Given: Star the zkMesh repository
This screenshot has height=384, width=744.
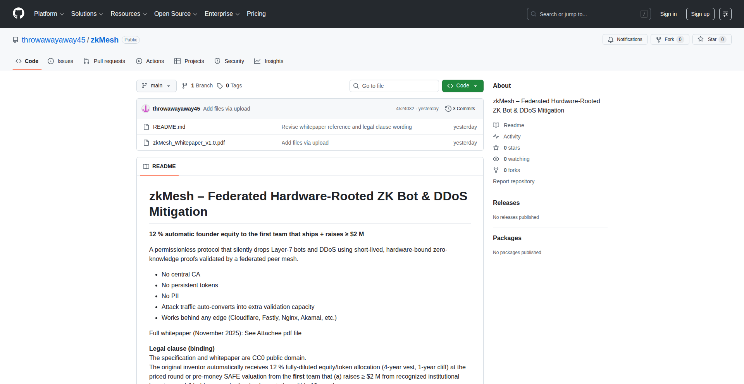Looking at the screenshot, I should tap(711, 39).
